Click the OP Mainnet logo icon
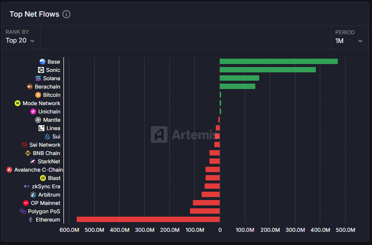372x245 pixels. (x=26, y=203)
